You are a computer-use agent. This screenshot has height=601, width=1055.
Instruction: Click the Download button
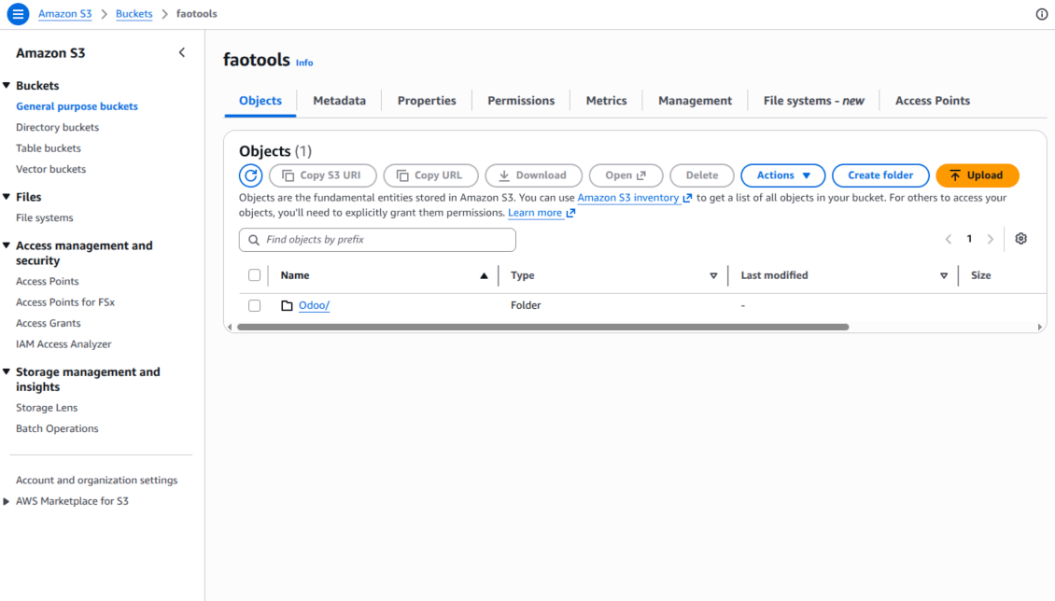click(x=533, y=175)
